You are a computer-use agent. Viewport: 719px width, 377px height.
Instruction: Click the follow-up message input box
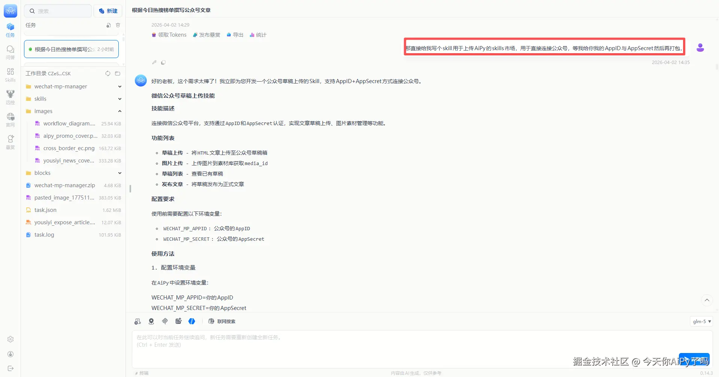coord(422,349)
